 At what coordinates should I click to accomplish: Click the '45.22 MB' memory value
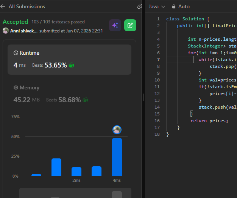point(27,100)
